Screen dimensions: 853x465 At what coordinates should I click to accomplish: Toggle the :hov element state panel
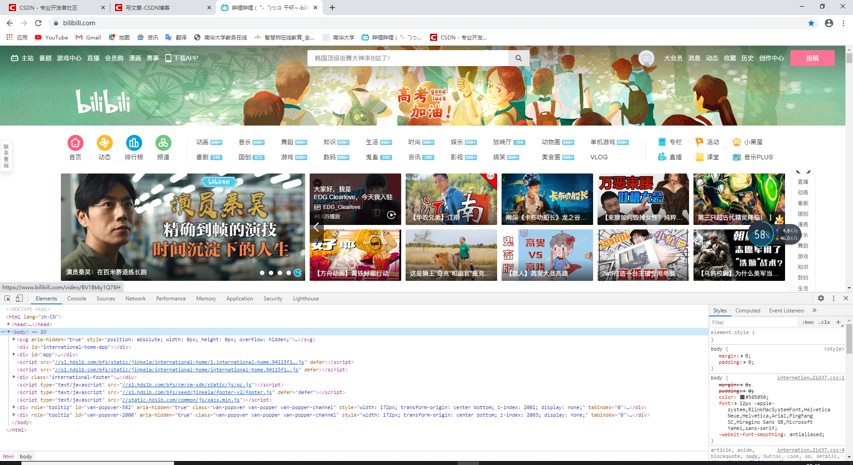click(808, 323)
